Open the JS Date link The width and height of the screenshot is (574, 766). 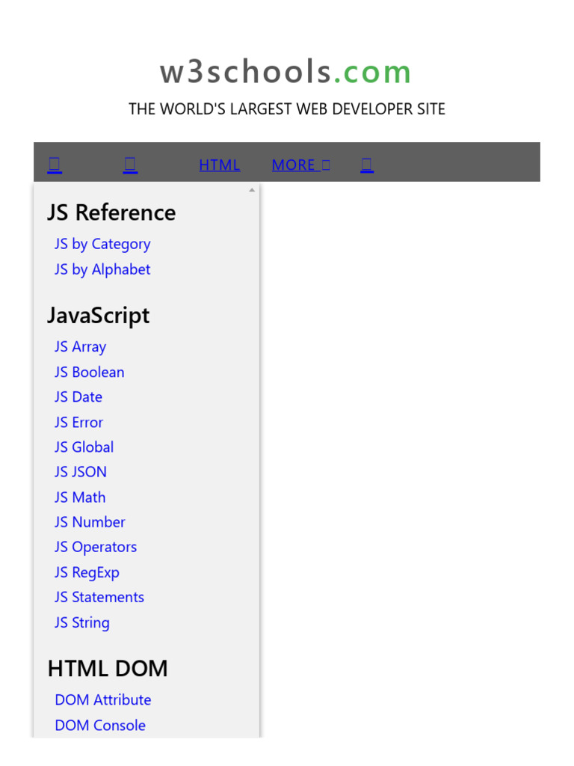click(x=78, y=396)
